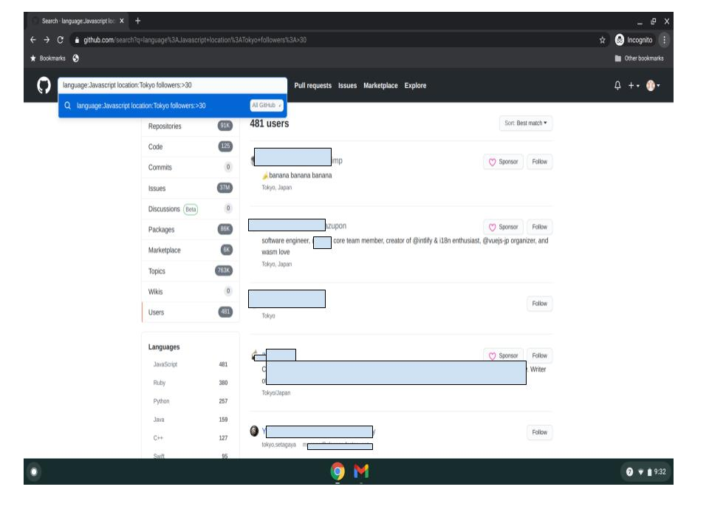Show Packages search results
Screen dimensions: 709x532
point(191,229)
